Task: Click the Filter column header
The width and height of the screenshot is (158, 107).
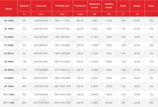Action: [151, 6]
